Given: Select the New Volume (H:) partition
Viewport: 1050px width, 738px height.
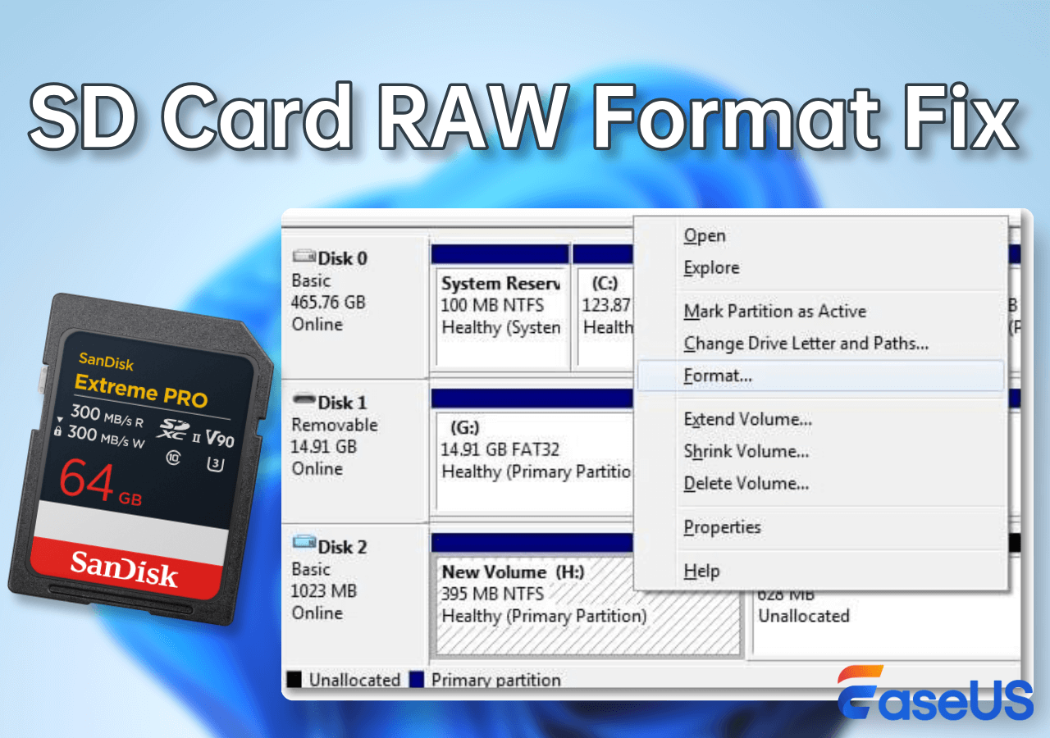Looking at the screenshot, I should pyautogui.click(x=587, y=595).
